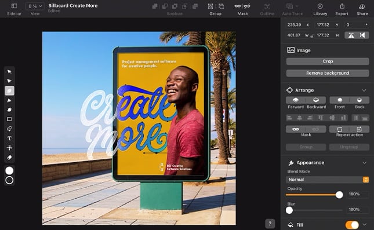Select the Scissors tool
The image size is (374, 230).
9,148
